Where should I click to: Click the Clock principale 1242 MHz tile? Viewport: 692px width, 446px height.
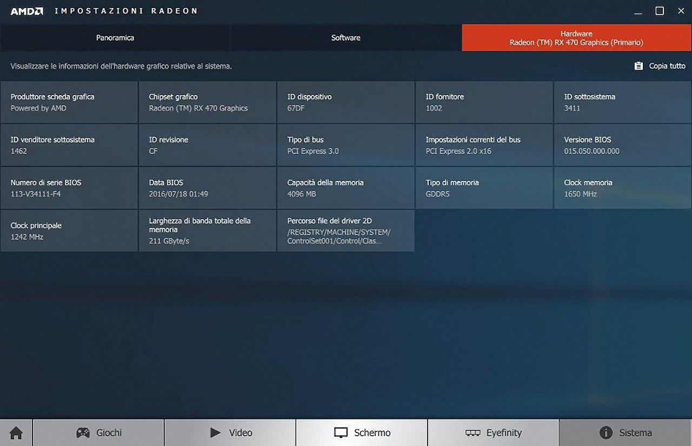[x=69, y=231]
